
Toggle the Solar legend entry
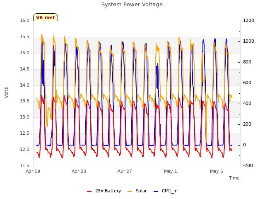pos(137,191)
